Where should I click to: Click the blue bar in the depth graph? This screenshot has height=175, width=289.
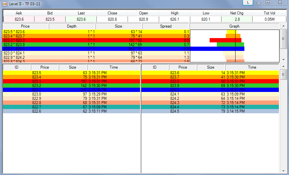(217, 49)
